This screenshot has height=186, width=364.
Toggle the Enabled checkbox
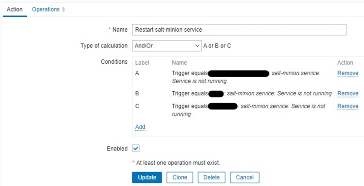point(136,149)
